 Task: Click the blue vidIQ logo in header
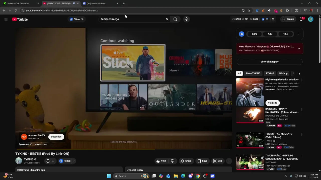tap(263, 19)
